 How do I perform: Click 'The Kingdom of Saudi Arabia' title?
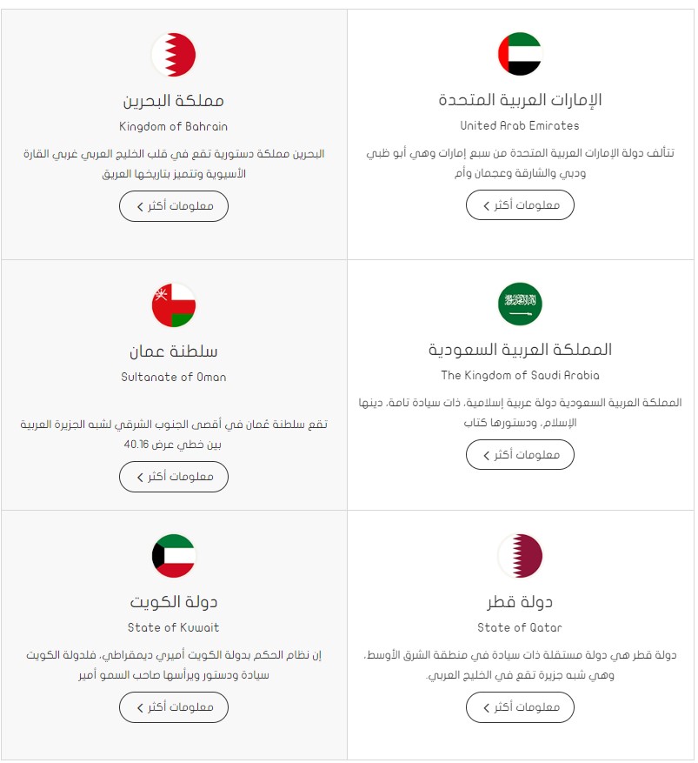click(x=520, y=375)
